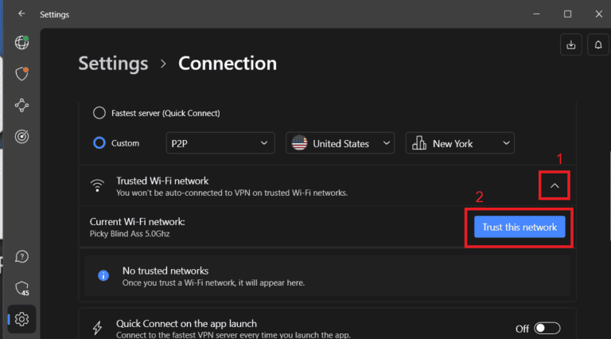
Task: Click the download icon at top right
Action: (x=570, y=45)
